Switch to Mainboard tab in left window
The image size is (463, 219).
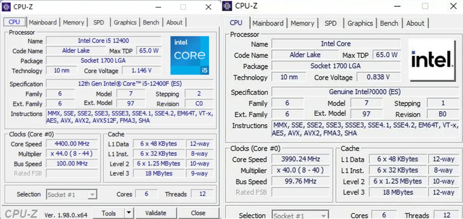(43, 23)
